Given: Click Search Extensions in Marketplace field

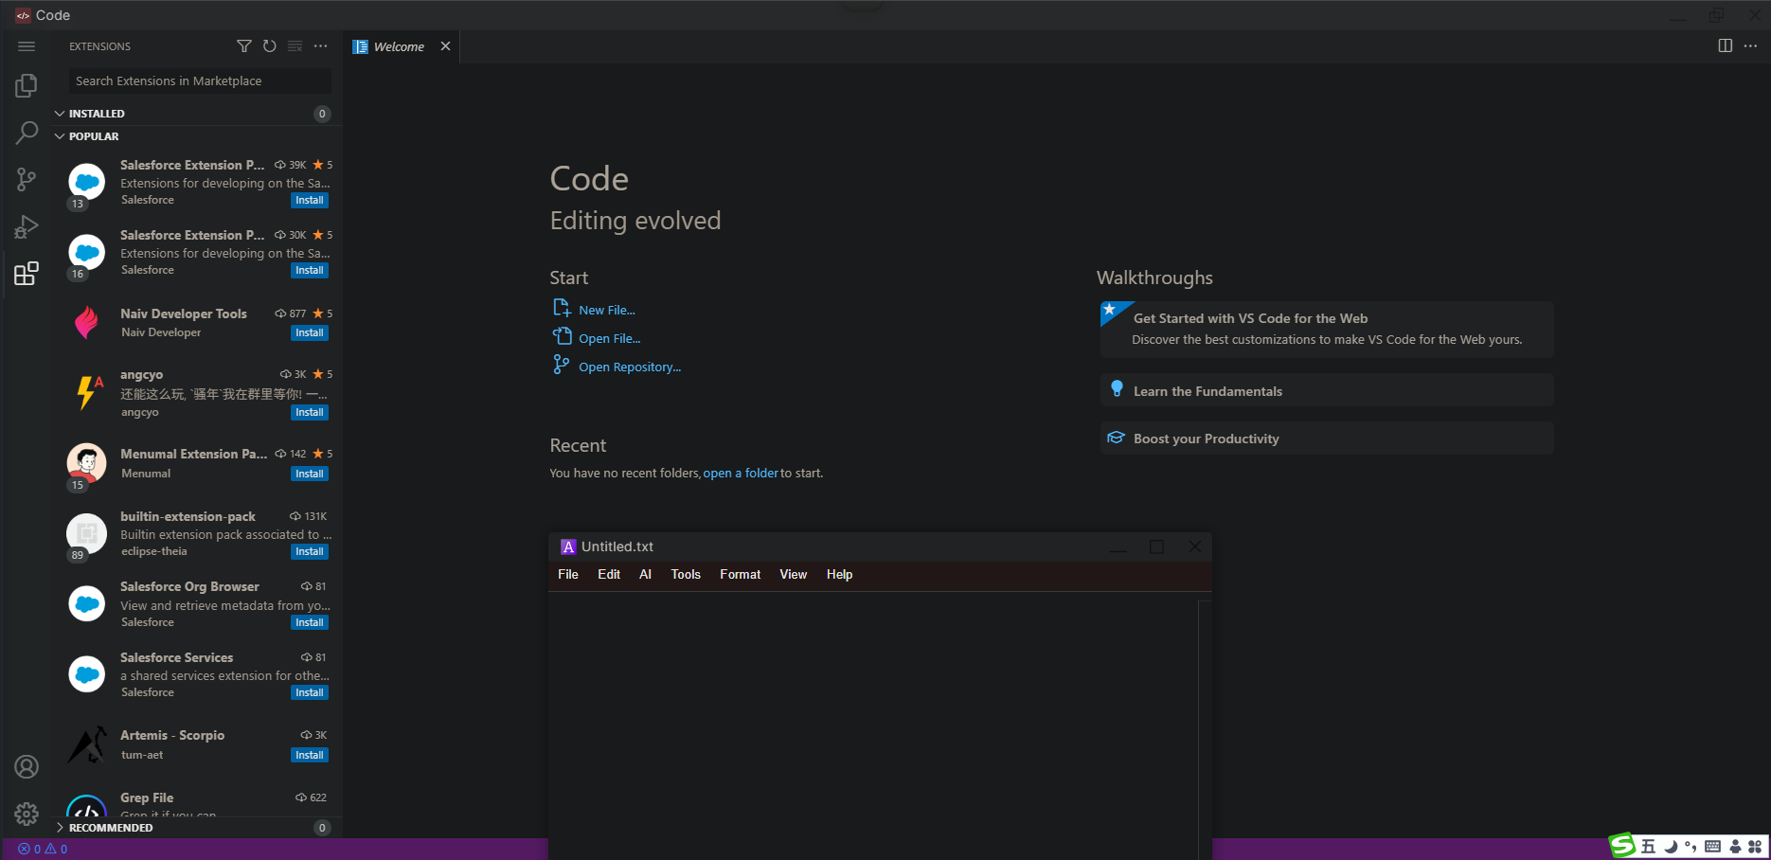Looking at the screenshot, I should coord(199,81).
